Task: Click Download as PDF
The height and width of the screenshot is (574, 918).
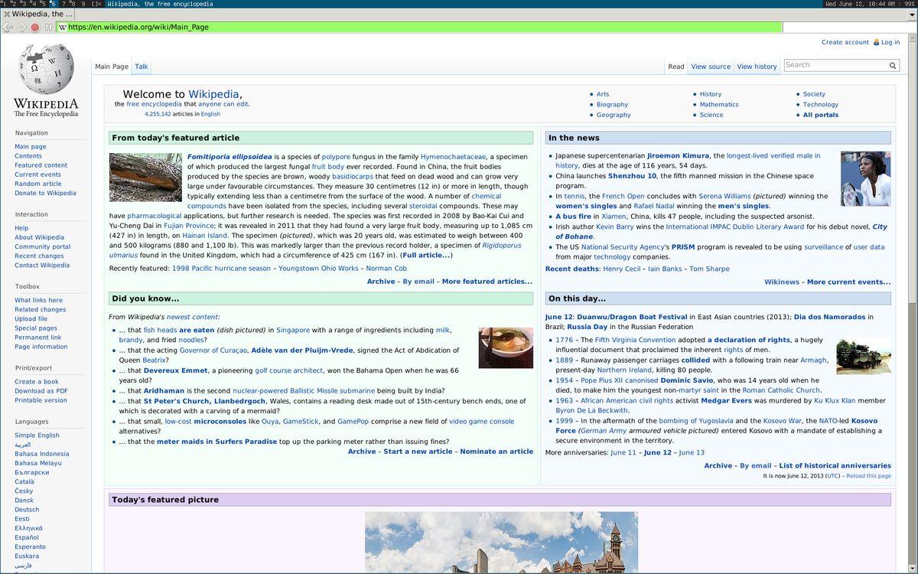Action: click(x=41, y=391)
